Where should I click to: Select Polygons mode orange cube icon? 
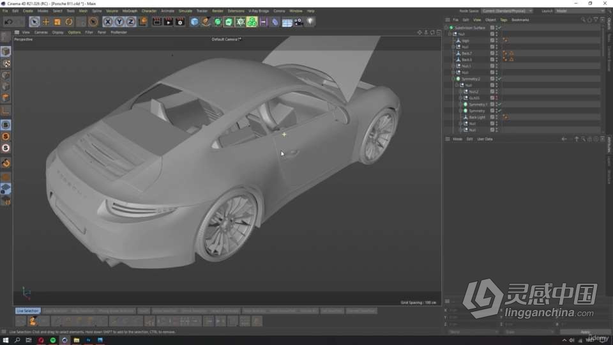click(6, 98)
